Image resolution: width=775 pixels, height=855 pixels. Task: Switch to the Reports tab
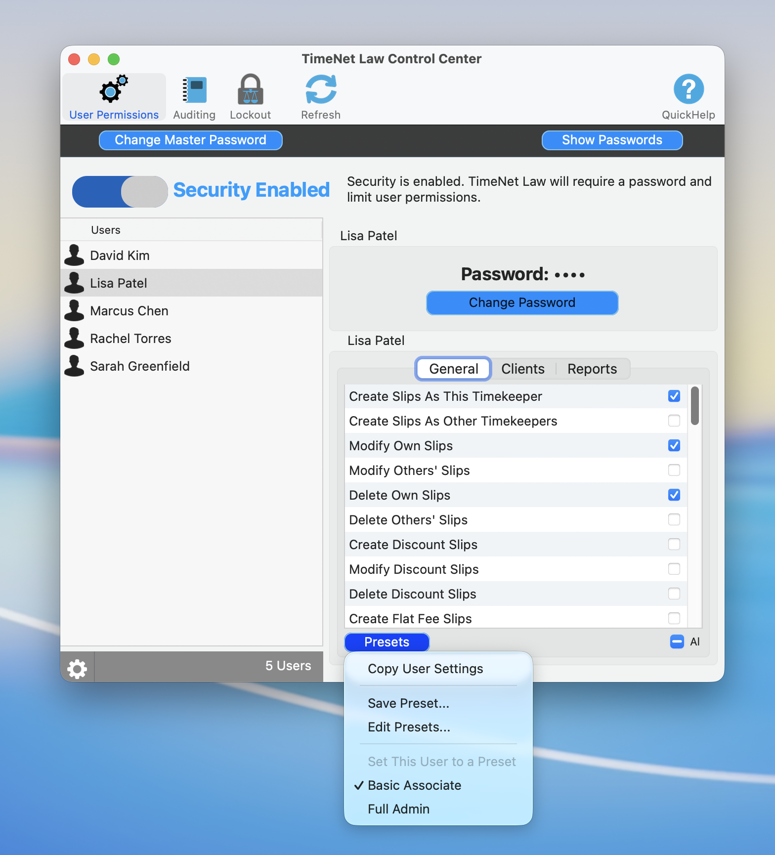click(592, 369)
